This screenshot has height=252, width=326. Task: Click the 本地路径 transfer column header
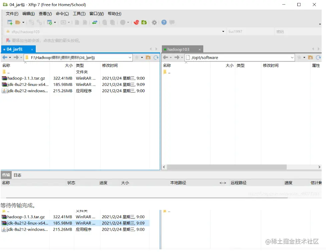tap(178, 182)
